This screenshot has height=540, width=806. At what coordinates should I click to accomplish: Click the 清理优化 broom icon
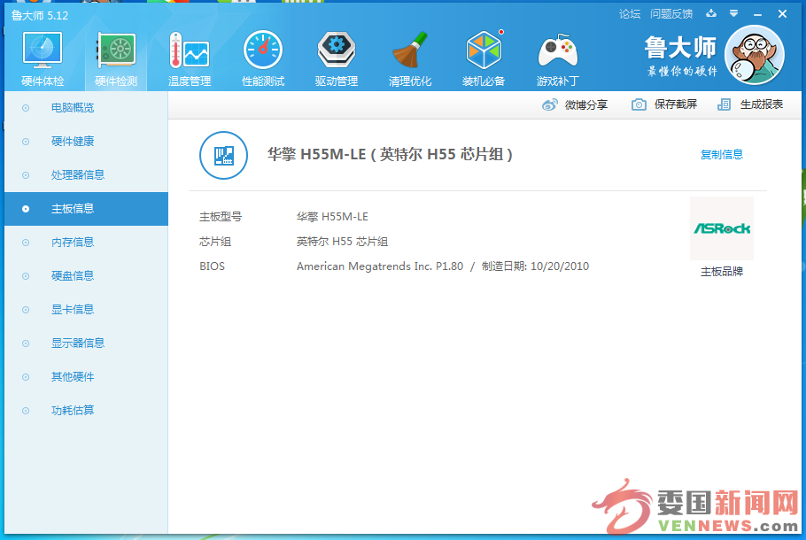pyautogui.click(x=410, y=50)
